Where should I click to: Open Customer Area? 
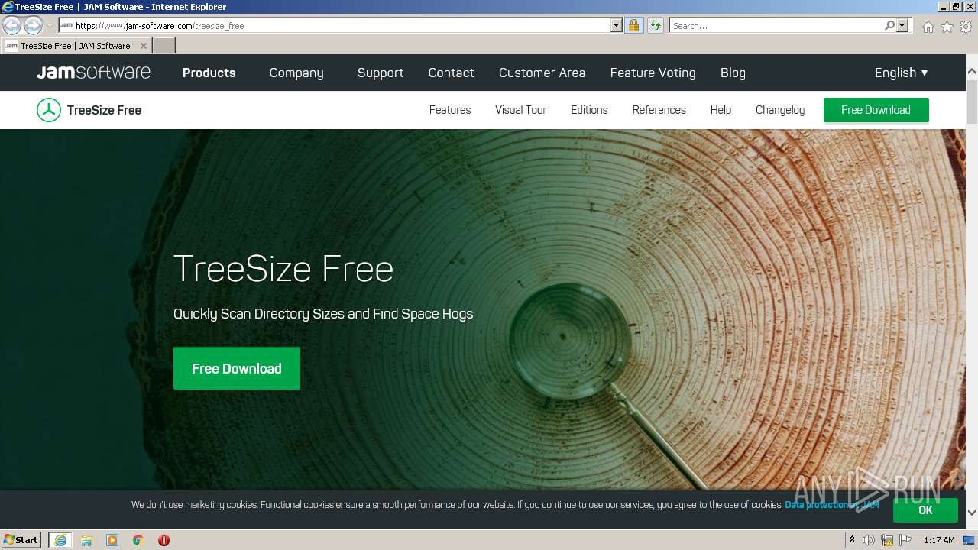pyautogui.click(x=542, y=73)
